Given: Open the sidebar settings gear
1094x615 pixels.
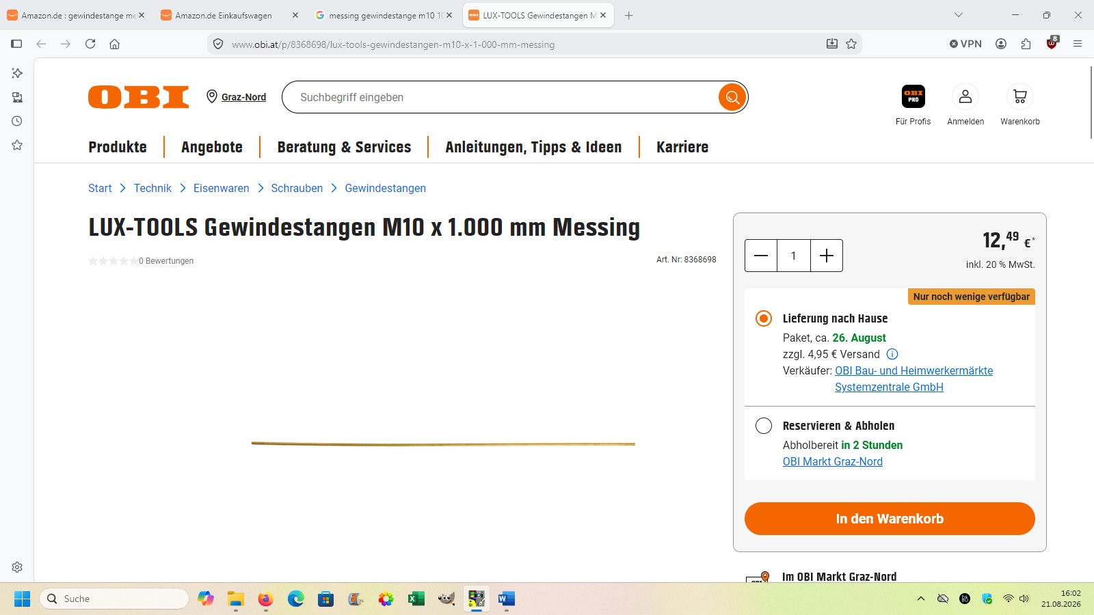Looking at the screenshot, I should [x=17, y=567].
